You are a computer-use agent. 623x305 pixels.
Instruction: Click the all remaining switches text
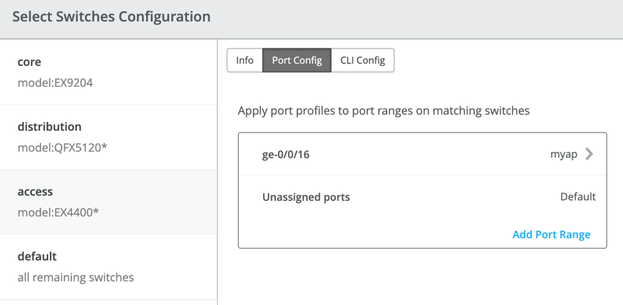[x=75, y=277]
